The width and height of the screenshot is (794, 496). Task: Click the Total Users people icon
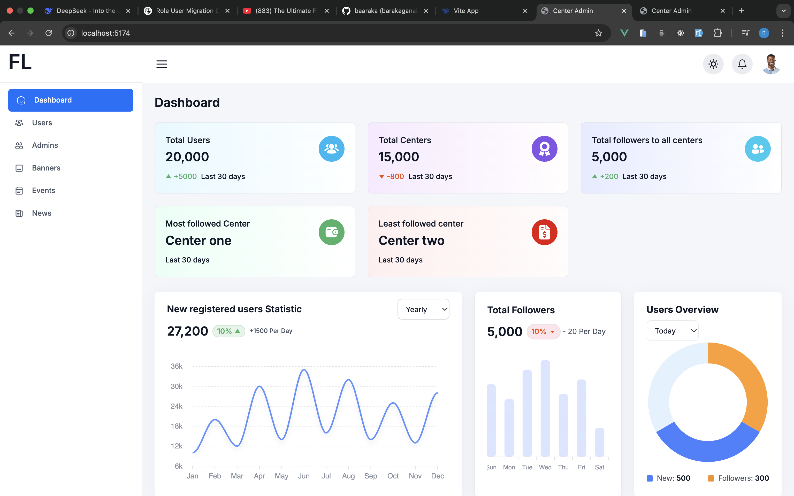(331, 149)
